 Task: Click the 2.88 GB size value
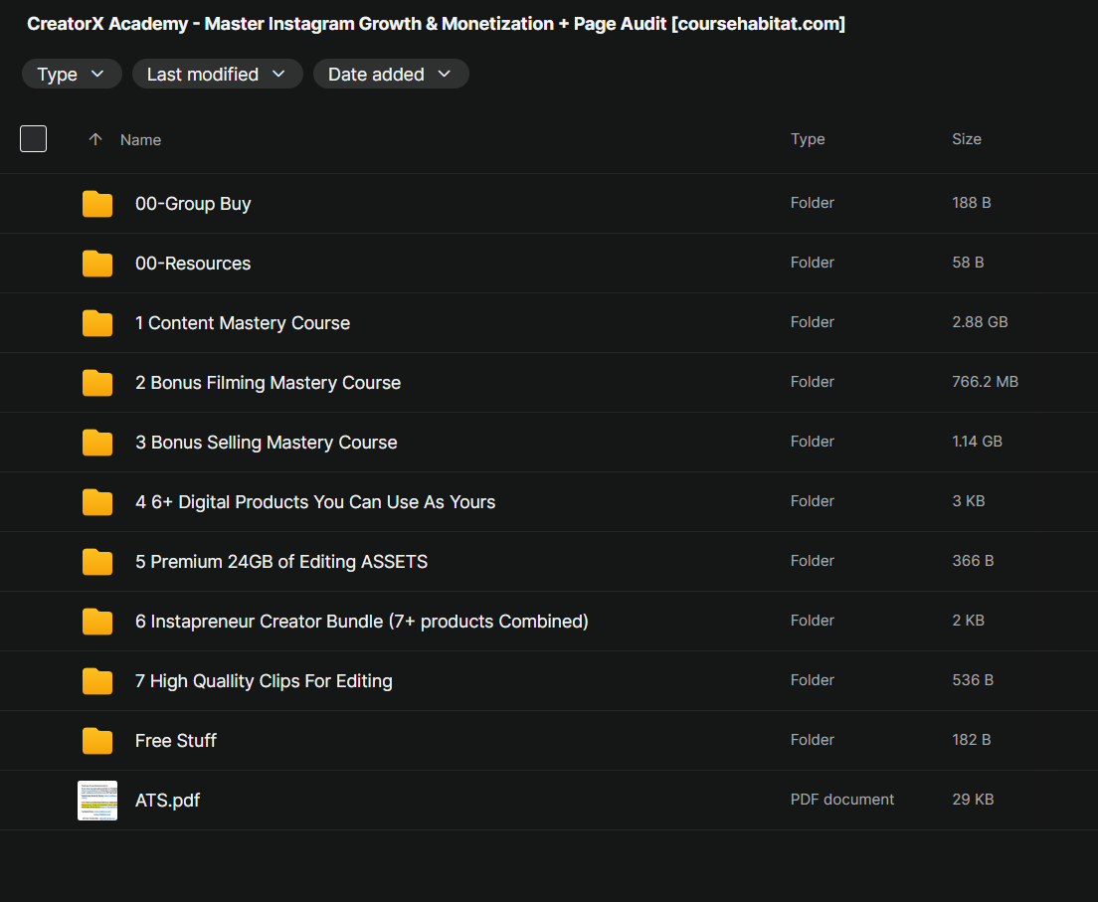click(980, 322)
